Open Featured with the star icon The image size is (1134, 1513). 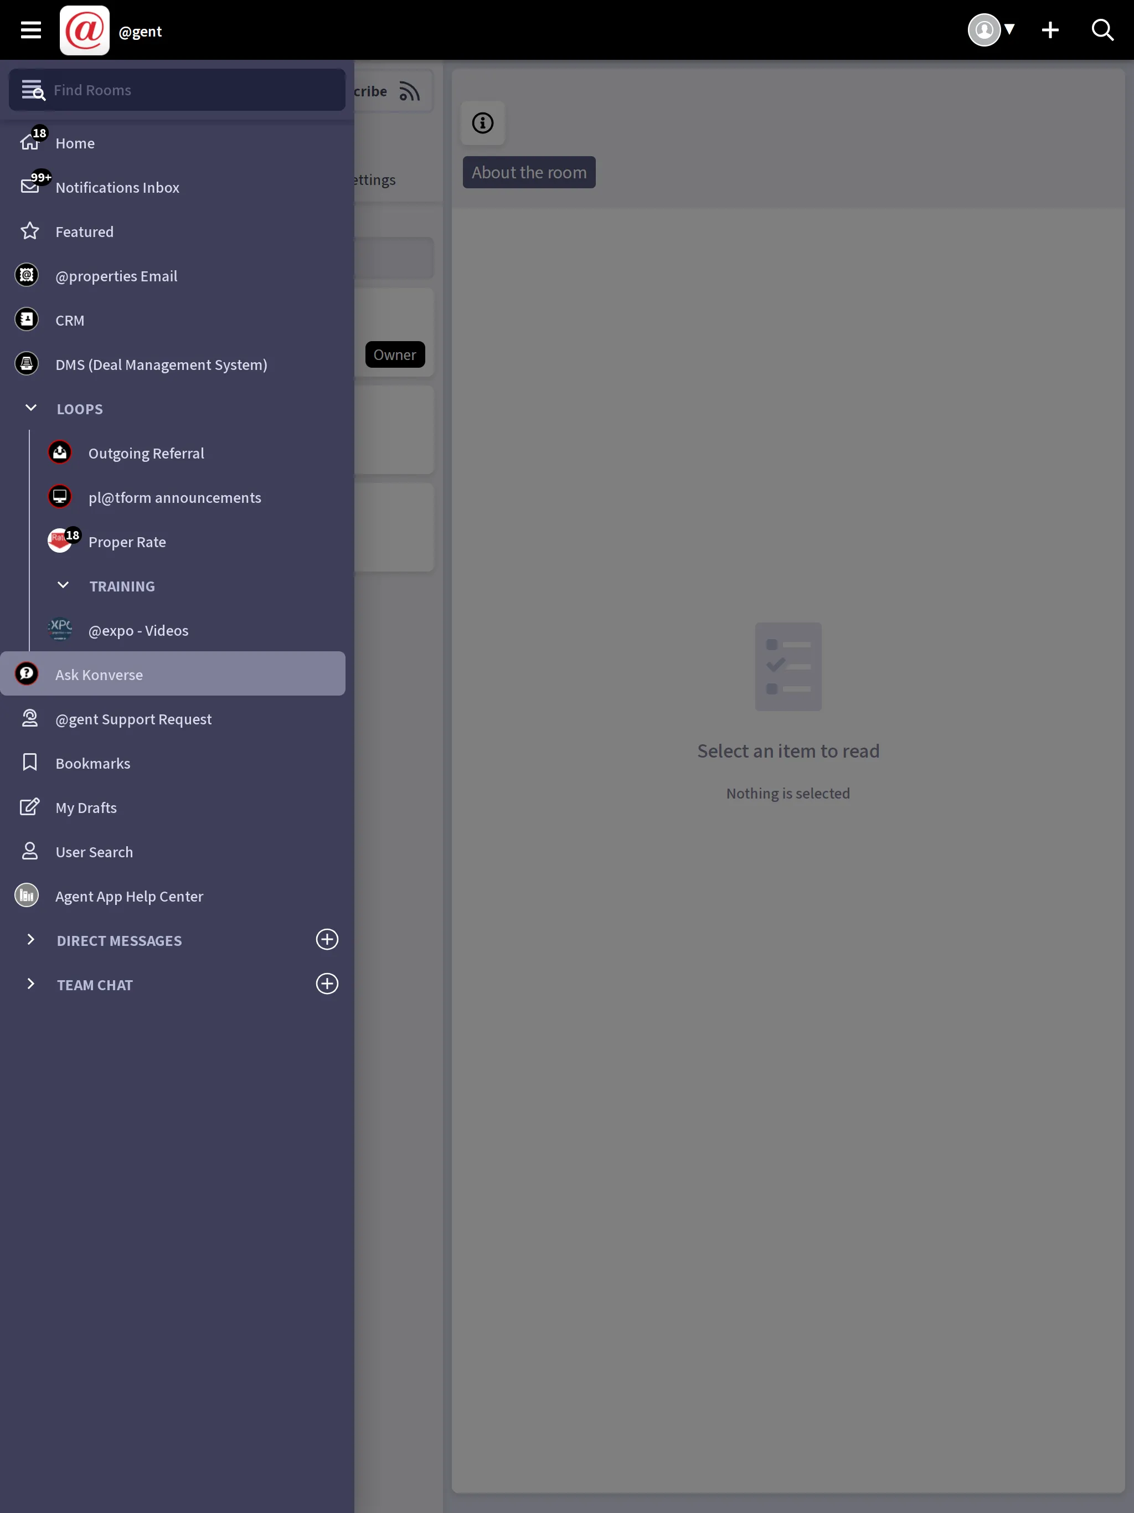coord(172,231)
